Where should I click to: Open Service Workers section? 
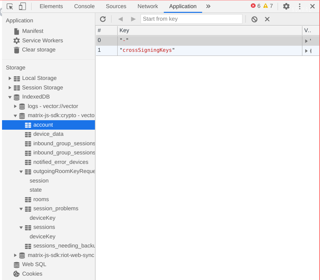42,40
